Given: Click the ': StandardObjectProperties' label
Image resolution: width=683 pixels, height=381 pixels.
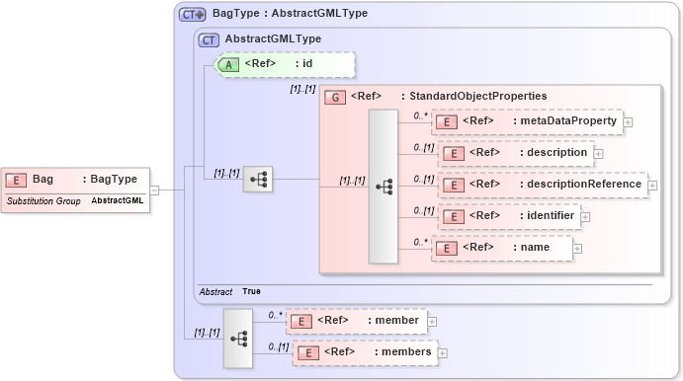Looking at the screenshot, I should coord(473,96).
